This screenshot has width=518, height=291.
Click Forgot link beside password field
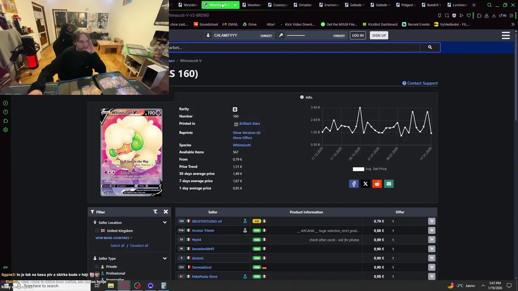click(339, 36)
